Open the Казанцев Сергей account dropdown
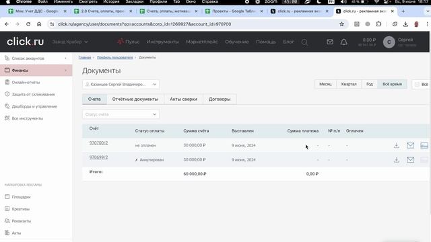 (121, 84)
